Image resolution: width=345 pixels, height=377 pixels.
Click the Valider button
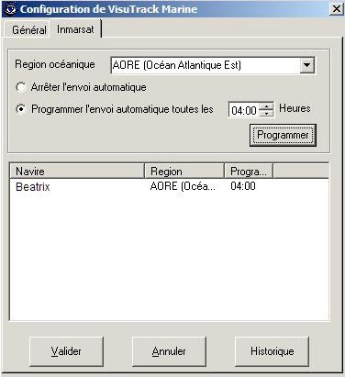tap(66, 351)
